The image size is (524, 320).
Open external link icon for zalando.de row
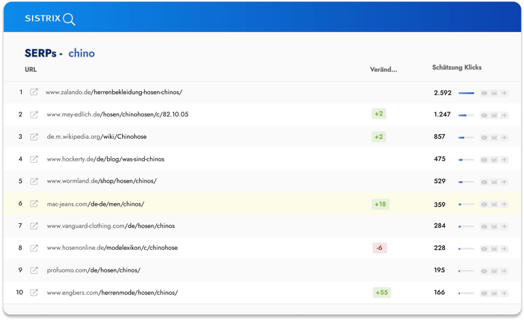[x=33, y=92]
